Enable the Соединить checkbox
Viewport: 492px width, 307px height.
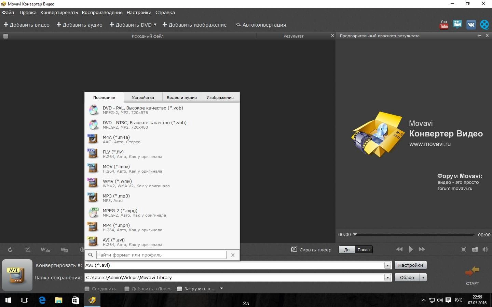pos(87,289)
